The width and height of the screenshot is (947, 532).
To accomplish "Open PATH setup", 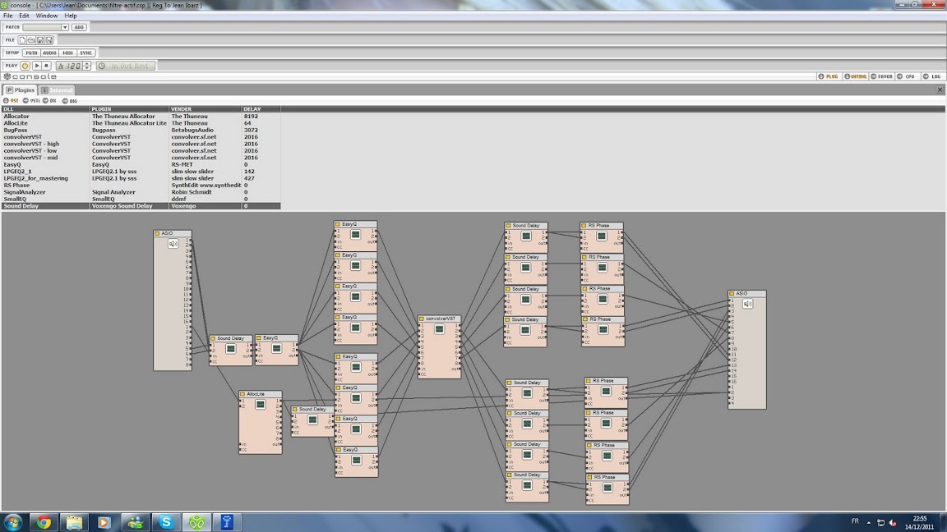I will (31, 53).
